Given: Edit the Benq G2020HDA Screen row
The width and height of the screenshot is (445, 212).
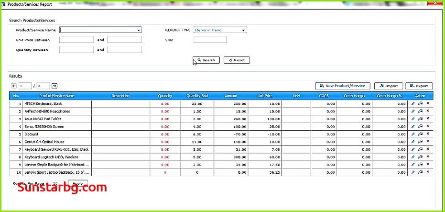Looking at the screenshot, I should (413, 126).
